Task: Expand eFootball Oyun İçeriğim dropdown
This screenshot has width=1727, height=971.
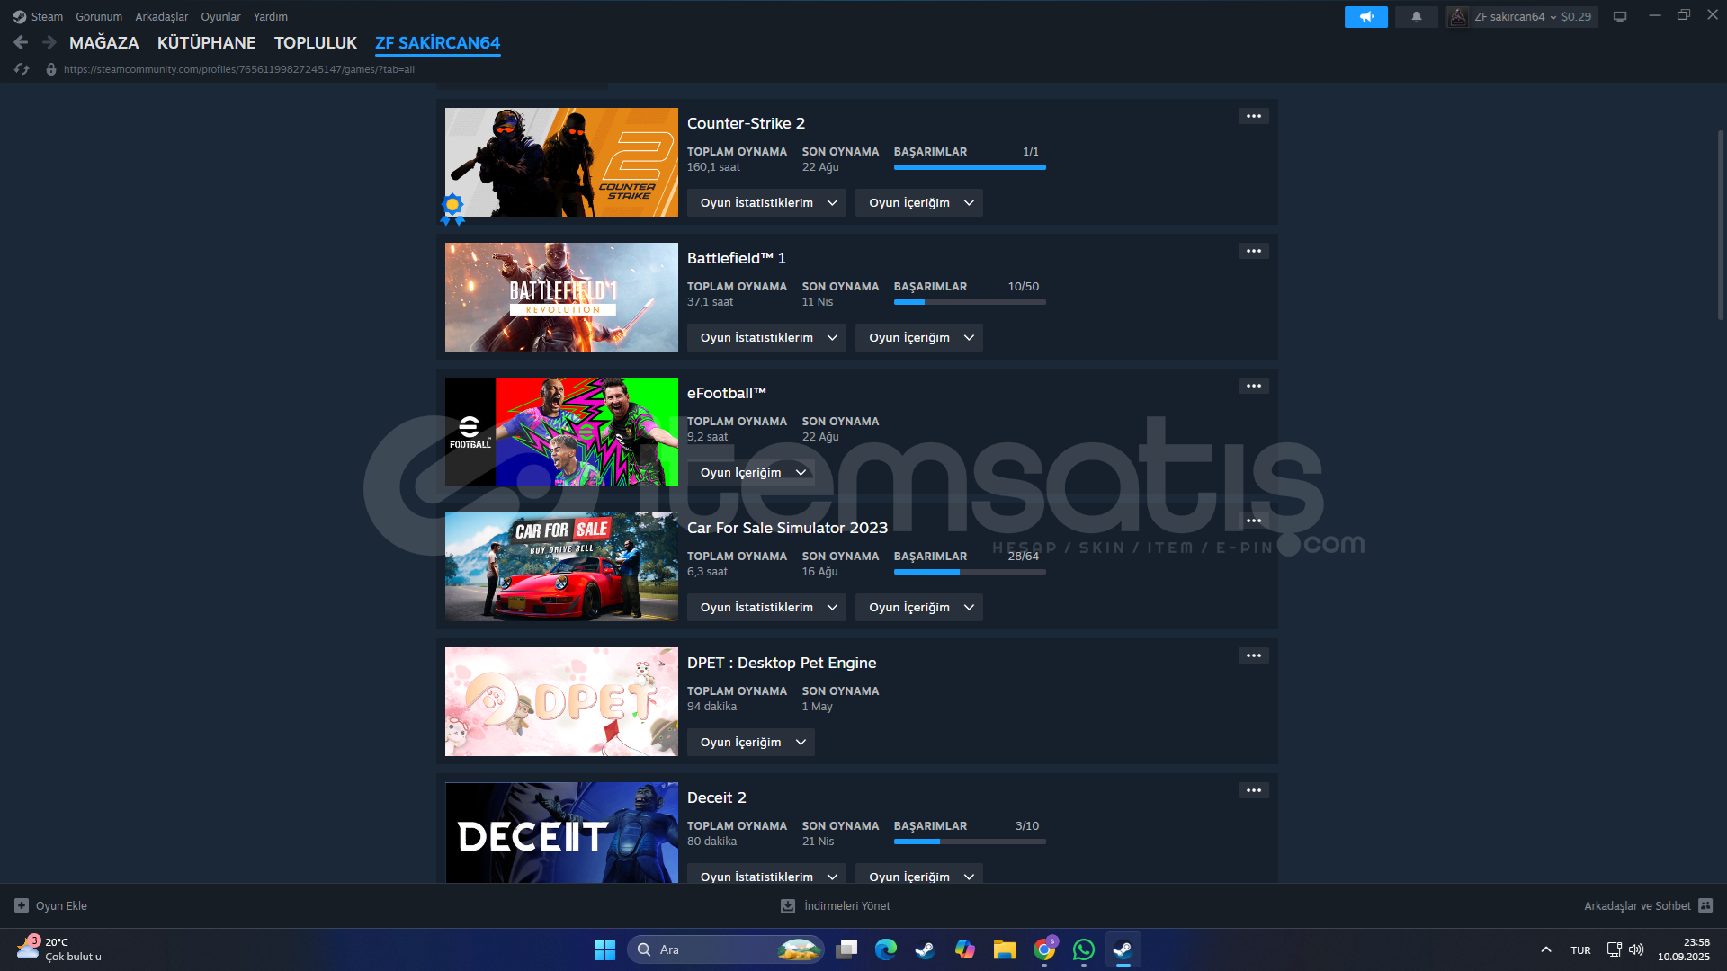Action: pyautogui.click(x=751, y=472)
